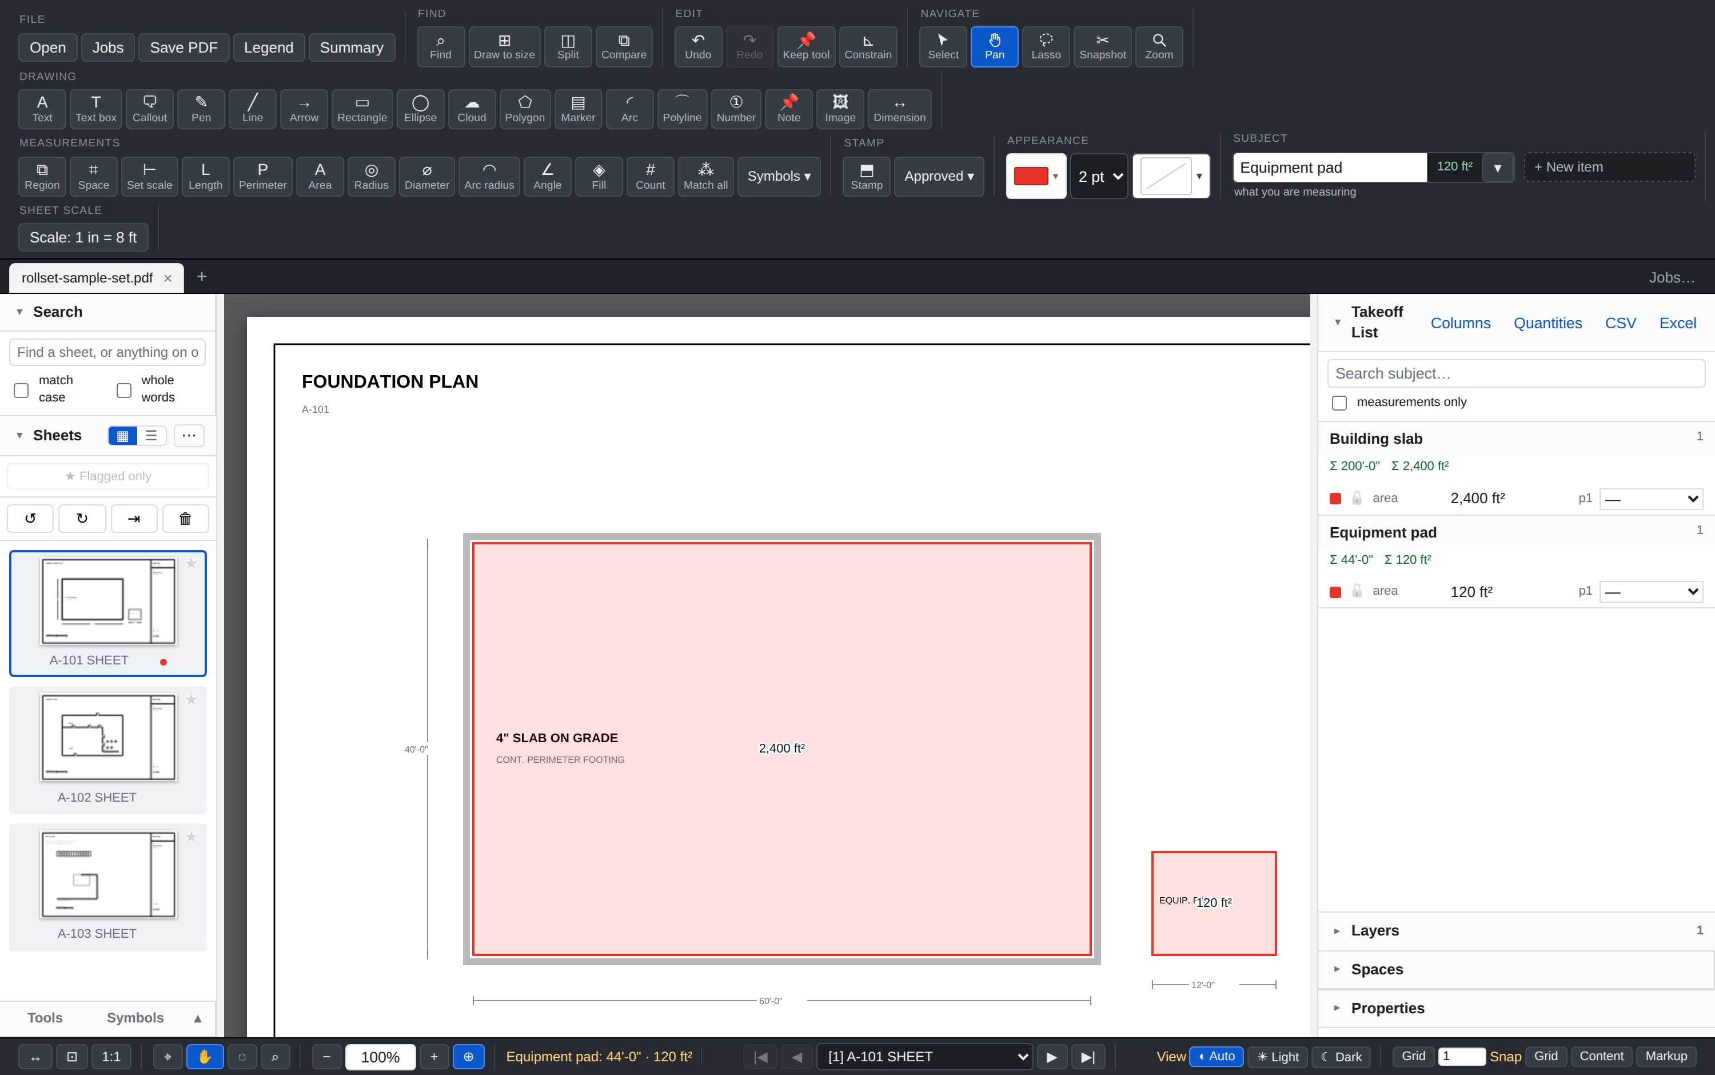This screenshot has width=1715, height=1075.
Task: Select the Ellipse tool
Action: [x=420, y=109]
